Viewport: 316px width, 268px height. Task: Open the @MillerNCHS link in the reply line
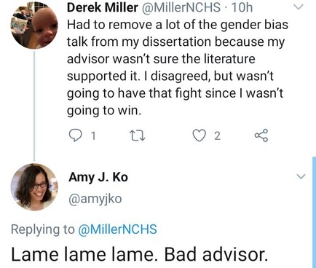click(x=117, y=229)
